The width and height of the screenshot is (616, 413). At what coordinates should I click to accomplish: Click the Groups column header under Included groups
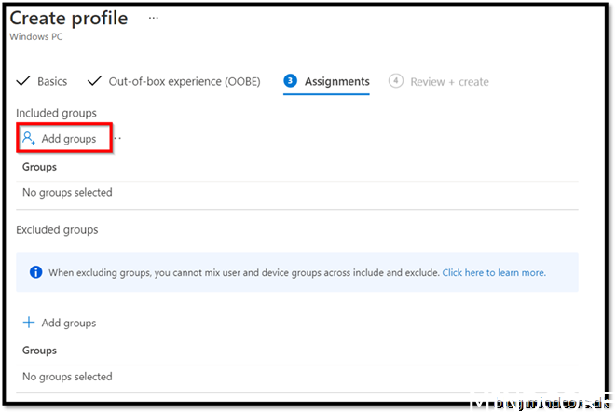(40, 167)
